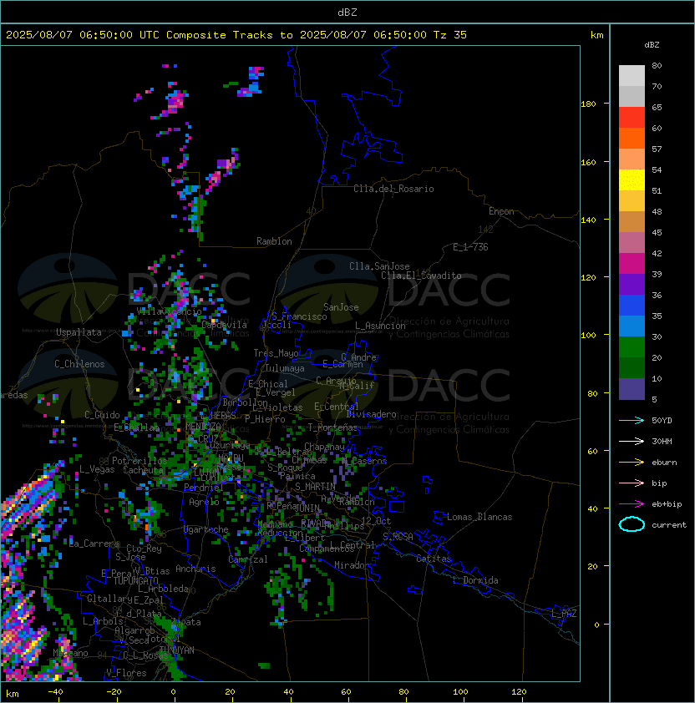Click the 'V_Flores' place label

pos(126,673)
